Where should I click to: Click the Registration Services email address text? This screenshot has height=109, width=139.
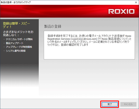(84, 39)
